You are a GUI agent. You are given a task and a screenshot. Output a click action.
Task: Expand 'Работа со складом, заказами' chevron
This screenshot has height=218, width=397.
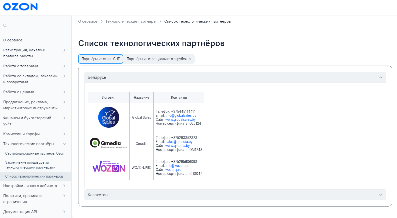[64, 76]
